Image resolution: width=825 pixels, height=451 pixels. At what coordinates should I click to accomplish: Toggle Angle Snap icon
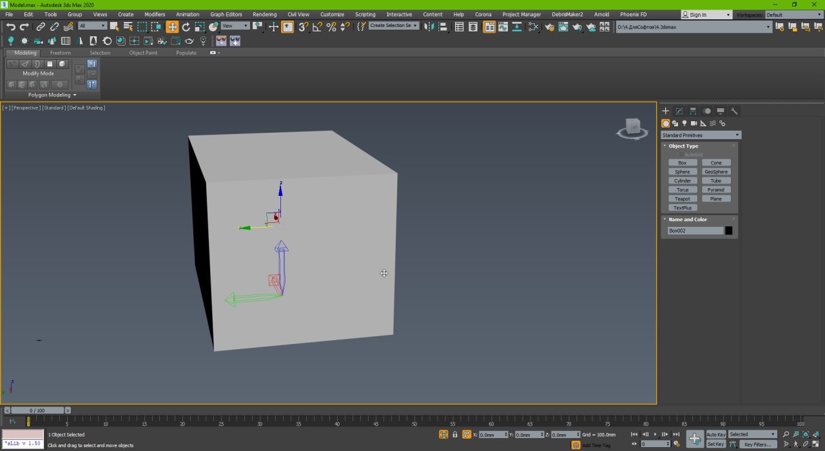tap(317, 26)
